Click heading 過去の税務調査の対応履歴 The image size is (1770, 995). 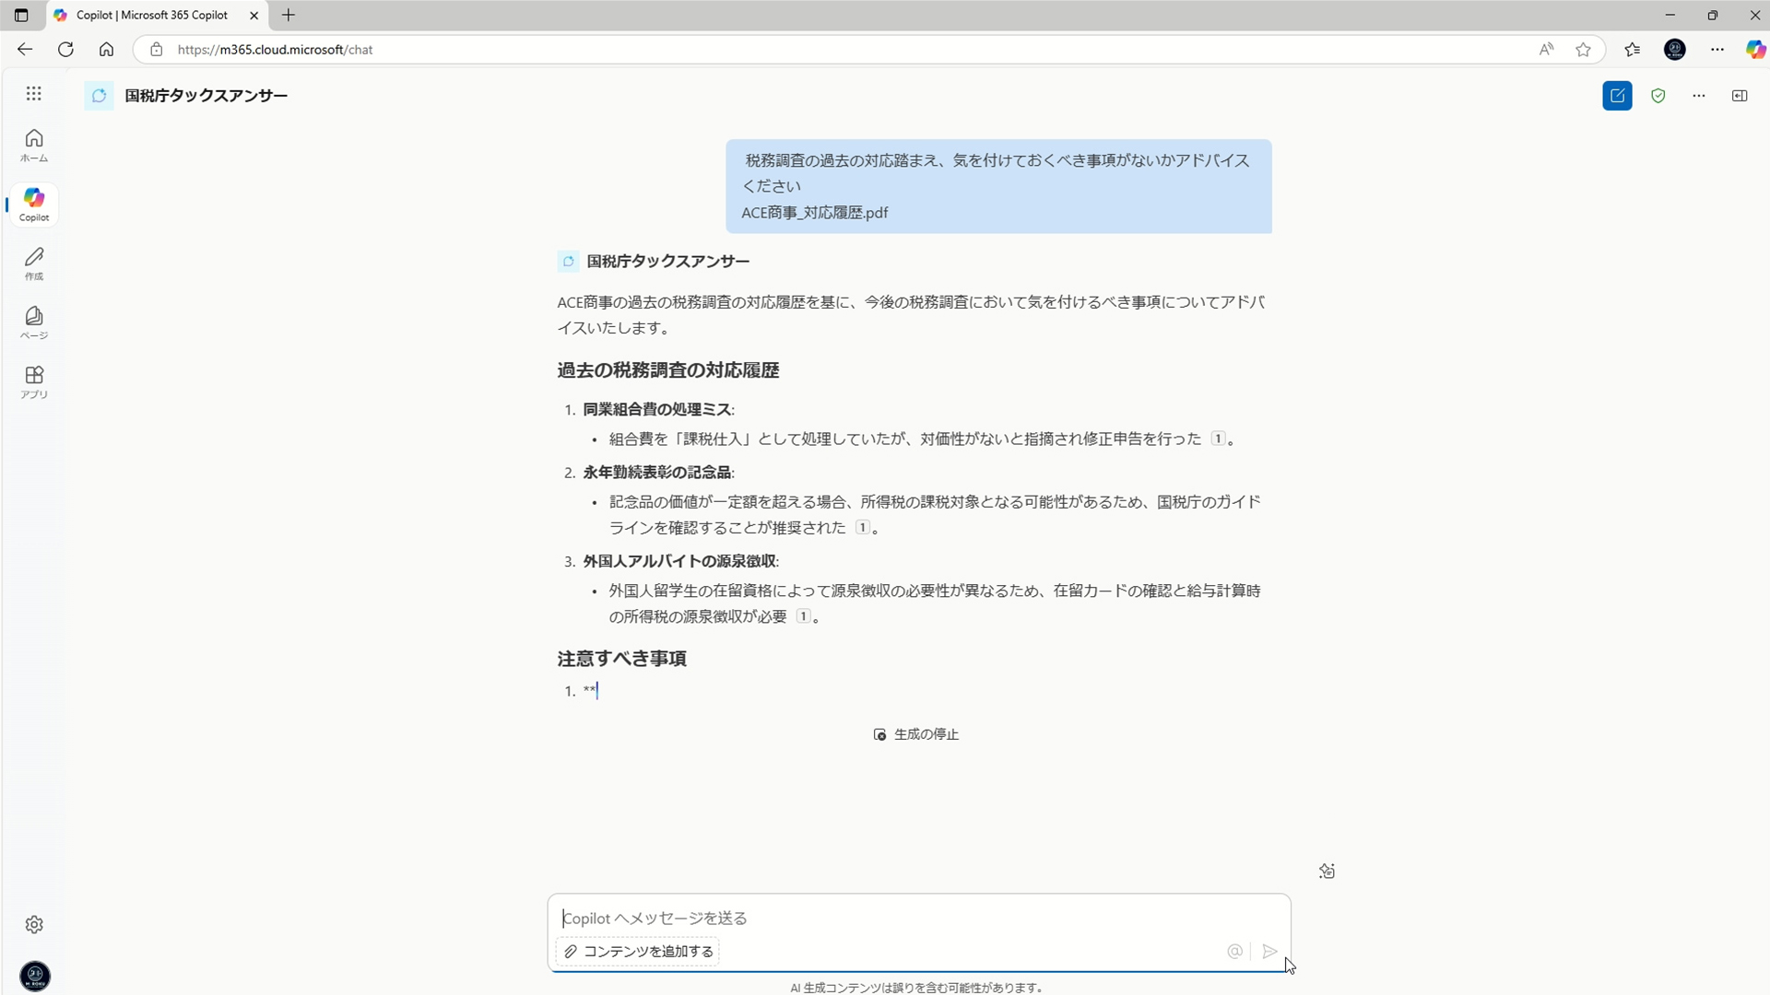tap(668, 370)
